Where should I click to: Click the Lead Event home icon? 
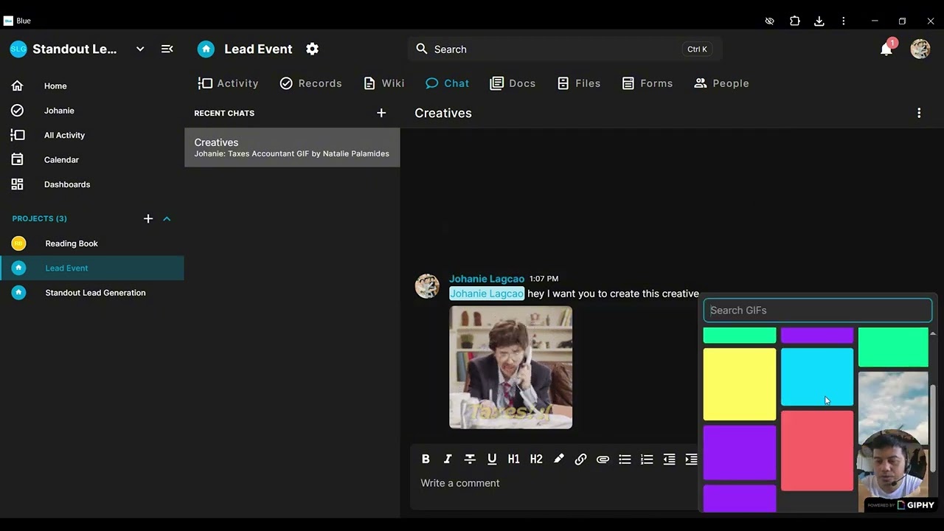point(206,49)
